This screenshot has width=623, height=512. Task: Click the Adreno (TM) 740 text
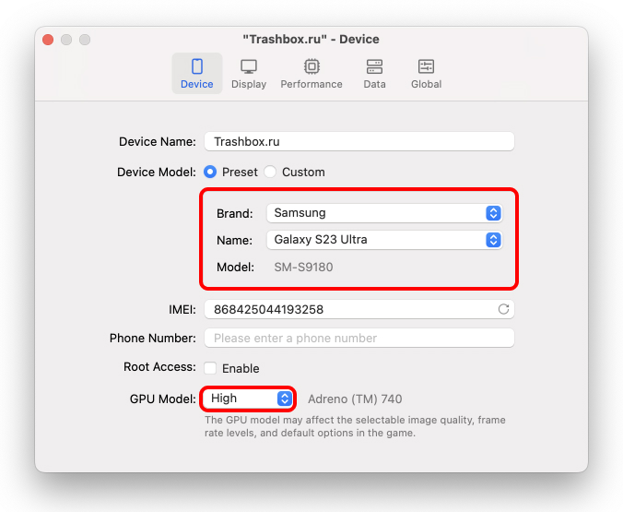pos(355,399)
